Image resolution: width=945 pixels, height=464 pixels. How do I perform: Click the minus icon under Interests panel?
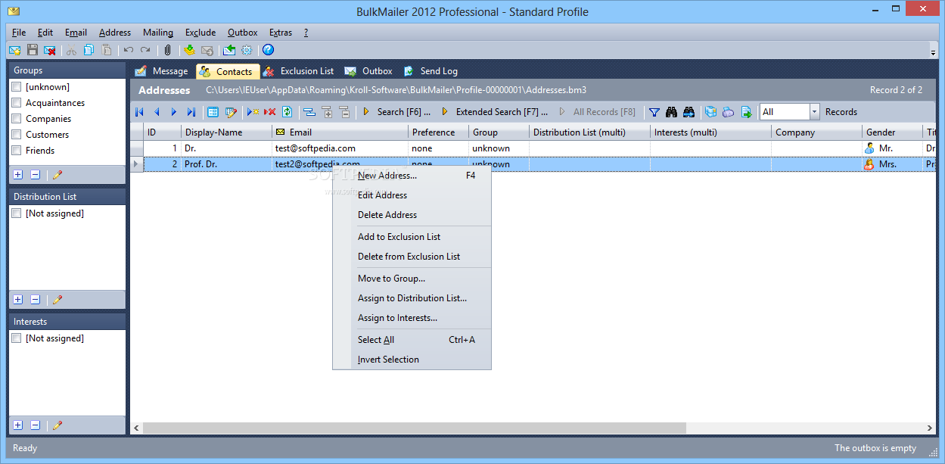coord(36,425)
